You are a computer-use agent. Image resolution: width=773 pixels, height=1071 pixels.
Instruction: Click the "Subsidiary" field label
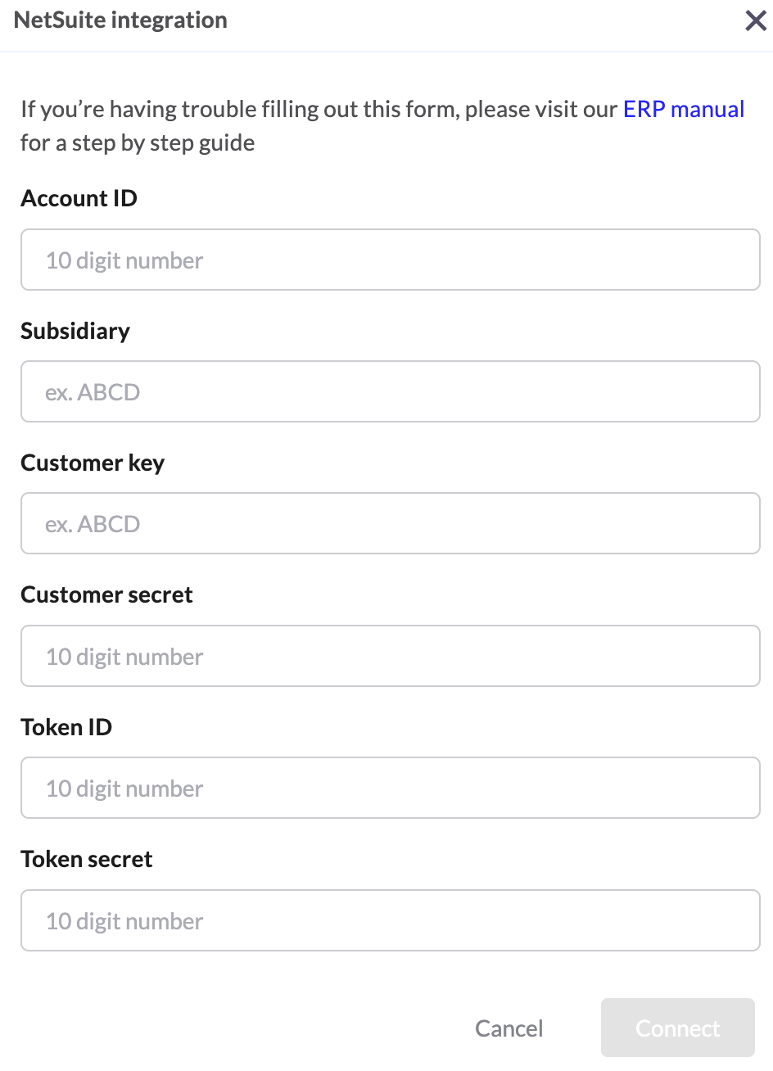pos(75,331)
